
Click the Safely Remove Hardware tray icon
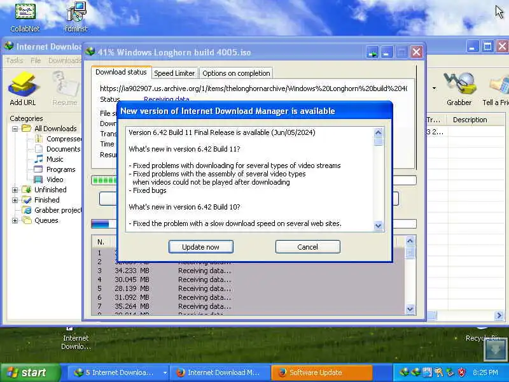[x=450, y=372]
